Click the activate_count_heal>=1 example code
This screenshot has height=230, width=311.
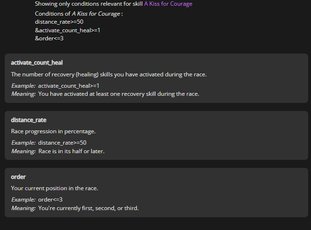click(x=69, y=86)
